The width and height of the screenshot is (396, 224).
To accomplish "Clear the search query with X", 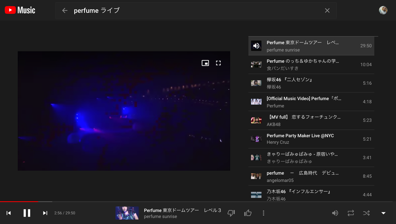I will (x=327, y=10).
